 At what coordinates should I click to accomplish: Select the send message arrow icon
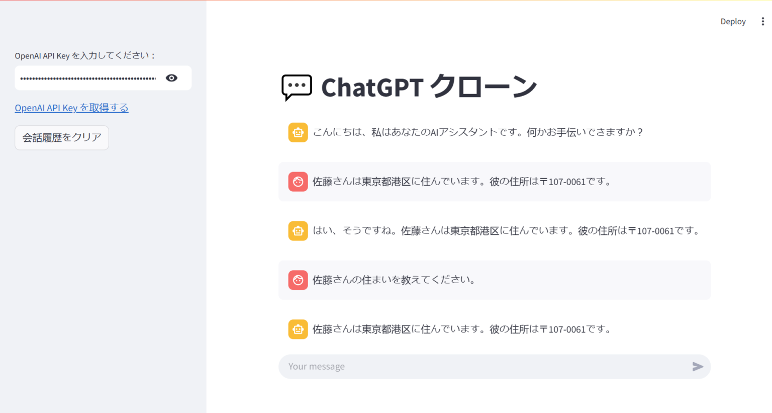coord(698,367)
